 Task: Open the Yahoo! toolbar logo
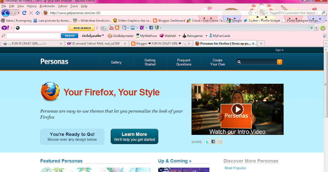coord(5,28)
